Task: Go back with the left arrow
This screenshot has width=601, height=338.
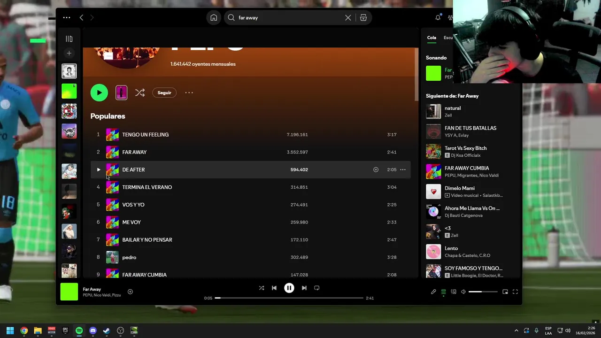Action: click(81, 17)
